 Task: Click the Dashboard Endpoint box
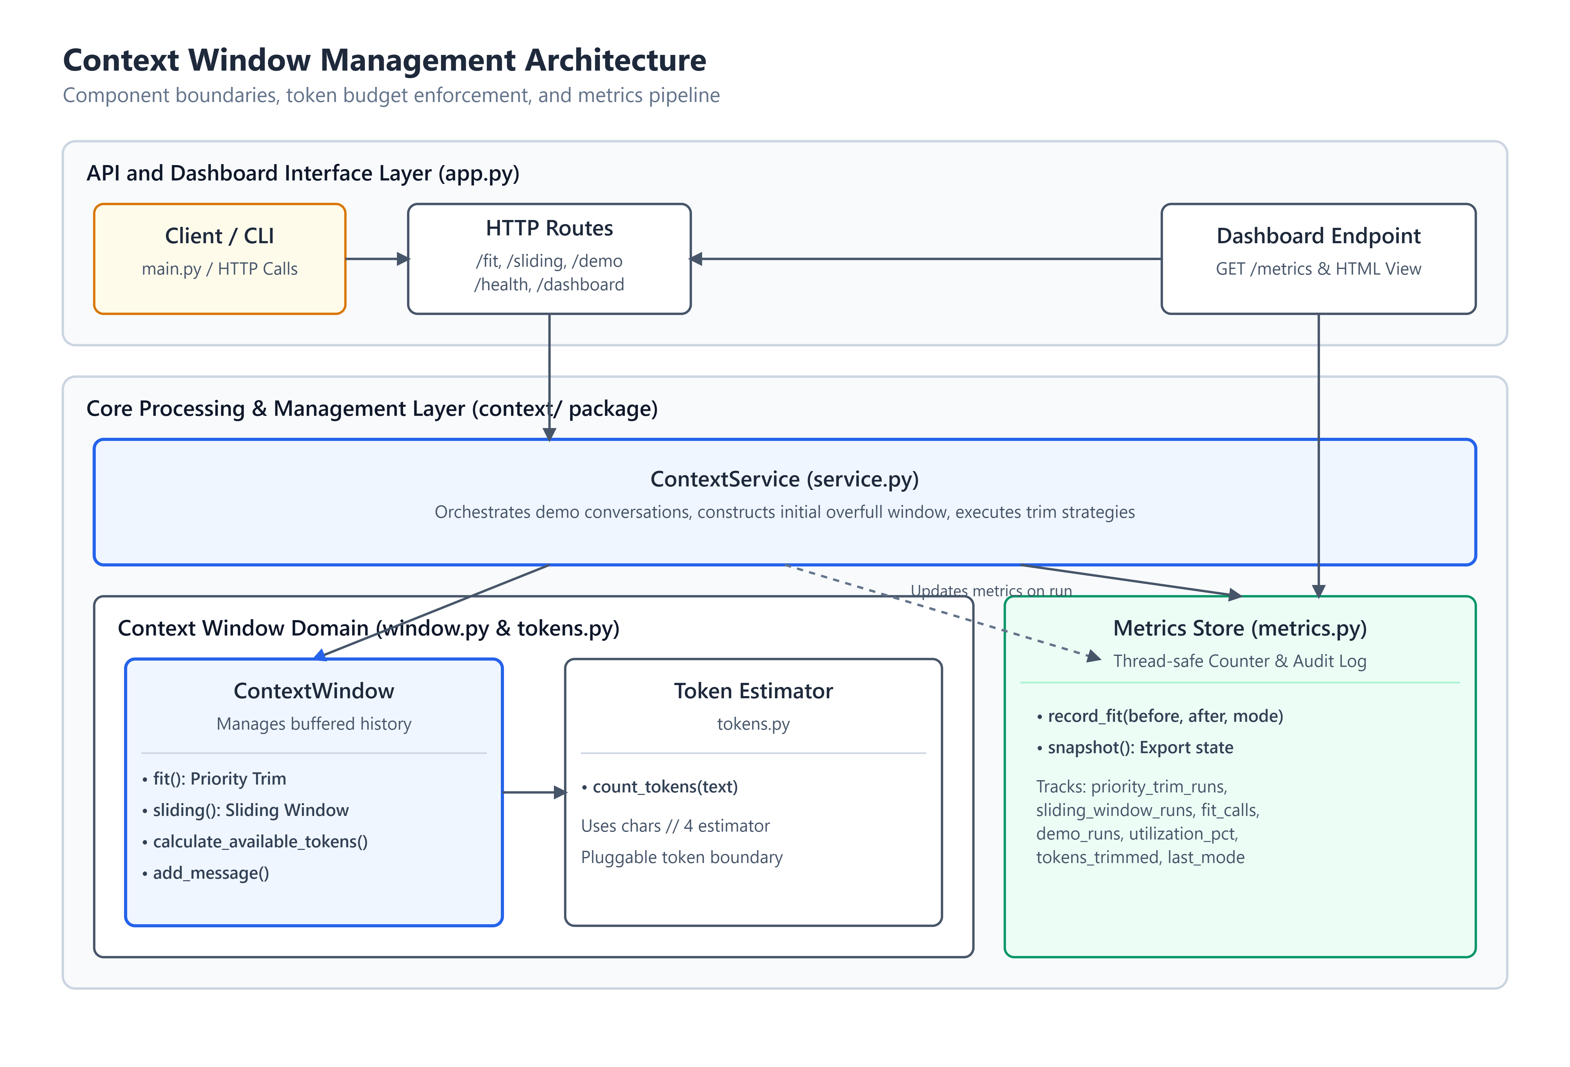(1318, 259)
